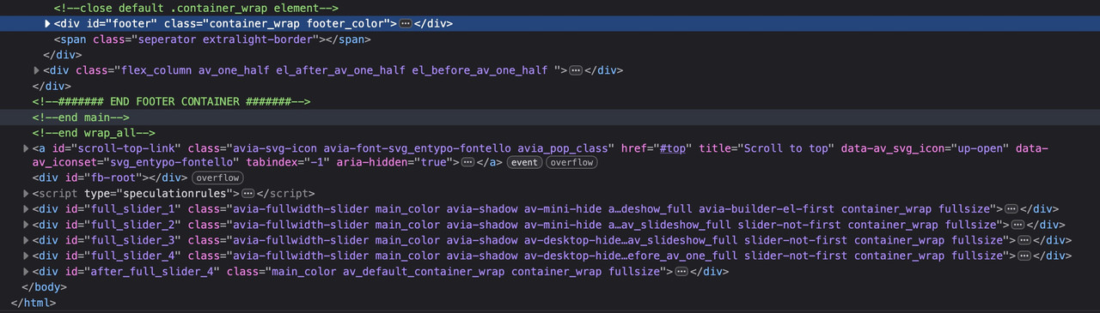
Task: Expand the flex_column av_one_half div
Action: click(x=36, y=70)
